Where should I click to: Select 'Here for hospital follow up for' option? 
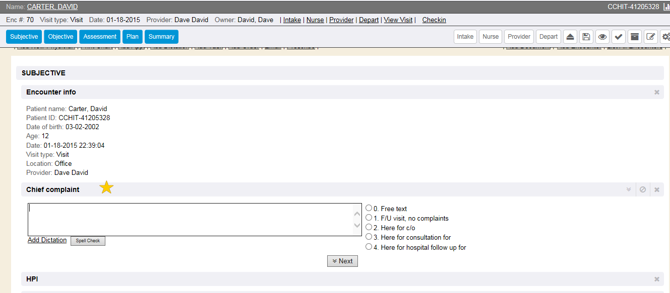pos(369,247)
